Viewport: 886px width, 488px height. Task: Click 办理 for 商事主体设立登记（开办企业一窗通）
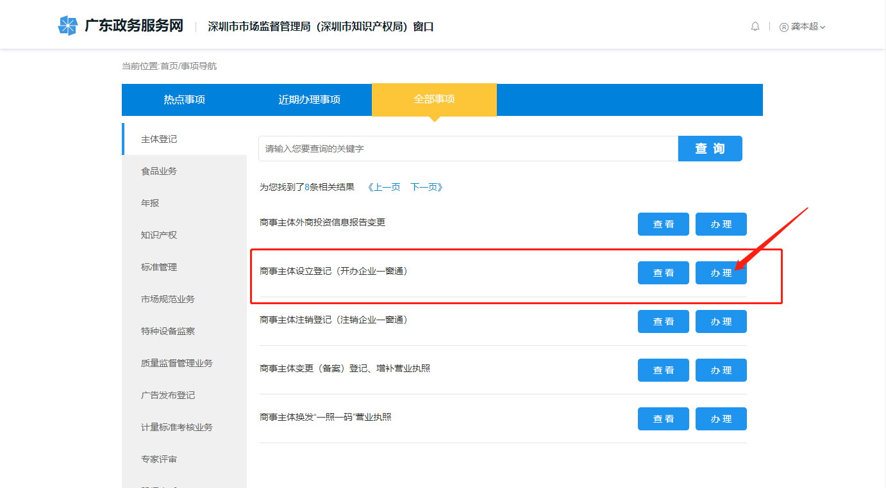(x=721, y=272)
